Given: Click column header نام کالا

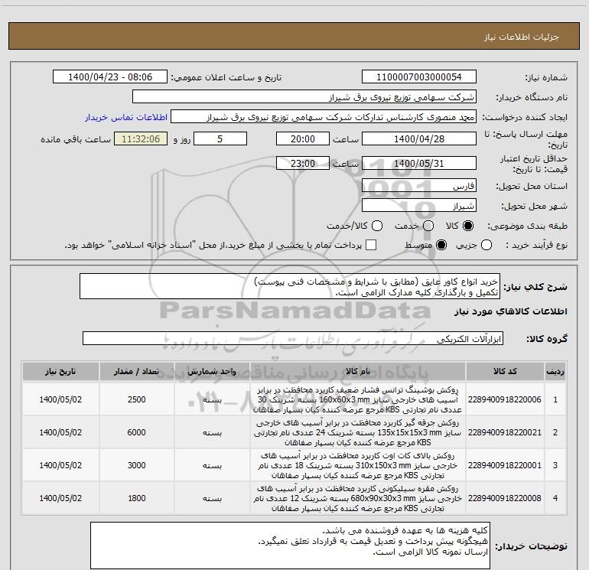Looking at the screenshot, I should pos(358,371).
